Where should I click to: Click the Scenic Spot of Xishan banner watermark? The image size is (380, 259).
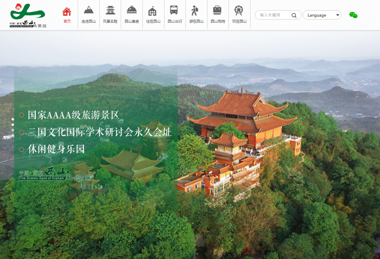point(55,175)
